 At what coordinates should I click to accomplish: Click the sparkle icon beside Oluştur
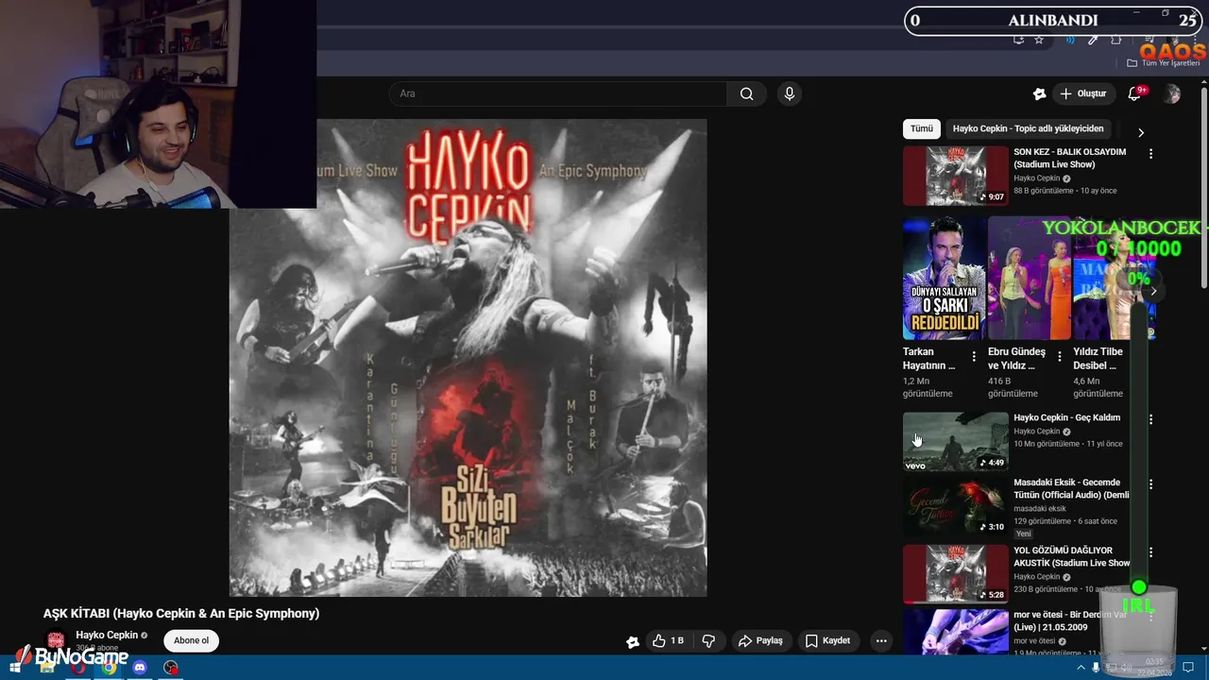point(1039,93)
